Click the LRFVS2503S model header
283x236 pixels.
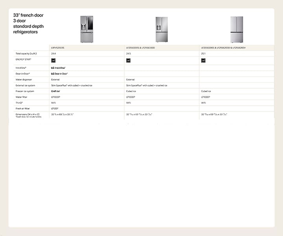[x=58, y=48]
